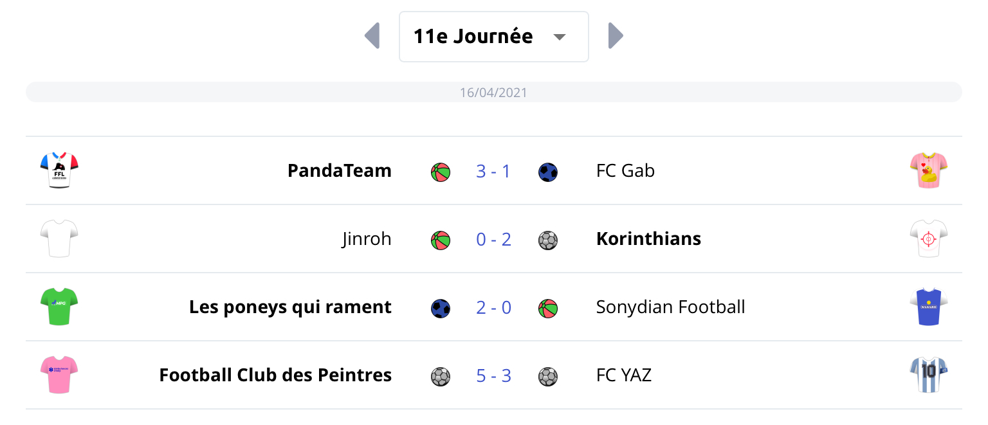Go to the next matchday with right arrow
Screen dimensions: 988x425
(x=616, y=36)
